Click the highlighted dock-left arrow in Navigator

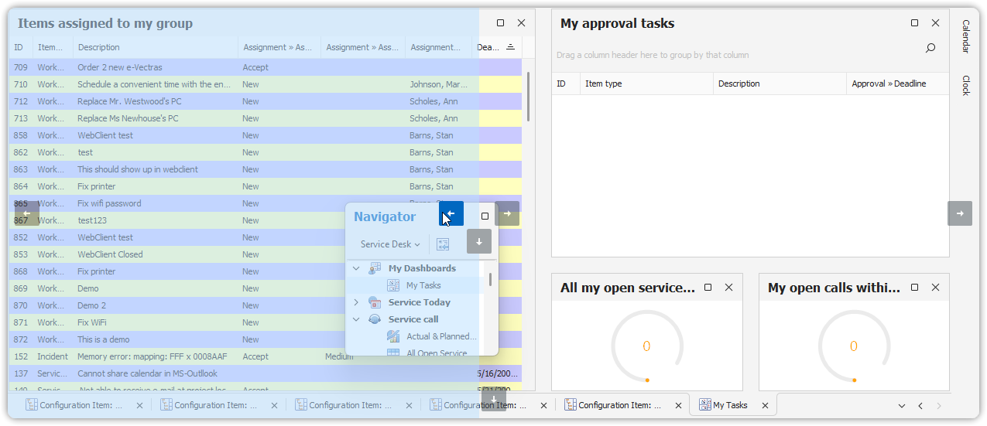(451, 213)
